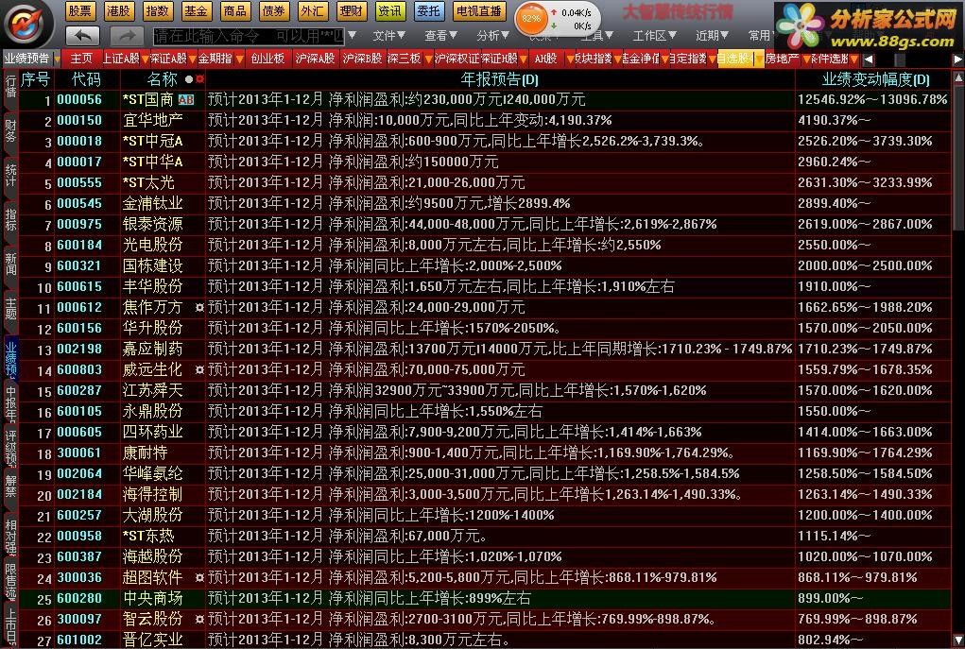
Task: Expand the 上证A股 tab dropdown arrow
Action: click(146, 60)
